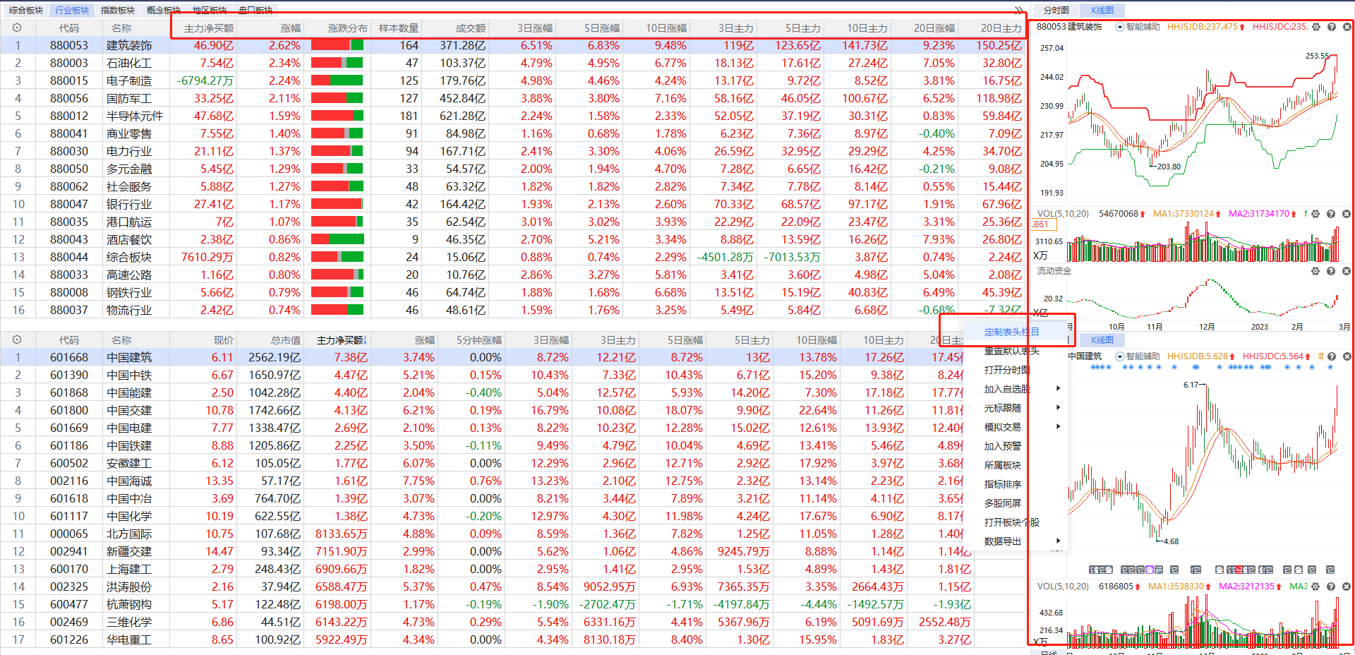Choose 打开分时图 in the context menu
Viewport: 1355px width, 655px height.
pyautogui.click(x=1007, y=369)
